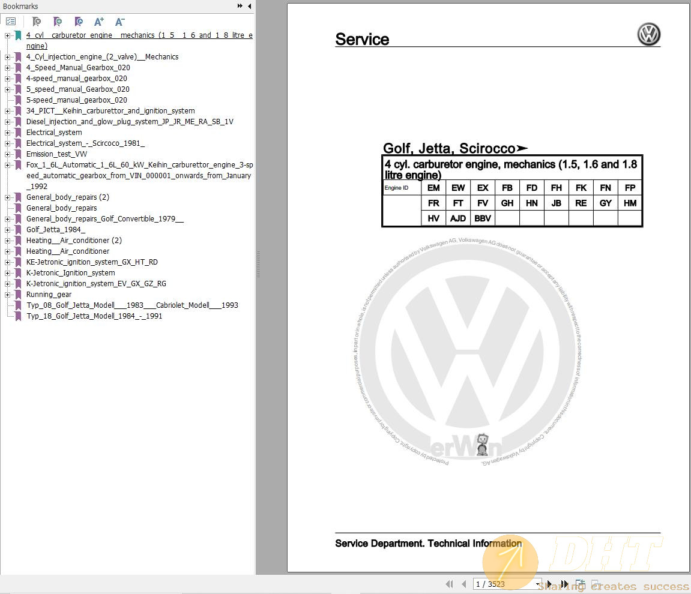Click the Golf, Jetta, Scirocco heading
Image resolution: width=691 pixels, height=594 pixels.
tap(455, 148)
